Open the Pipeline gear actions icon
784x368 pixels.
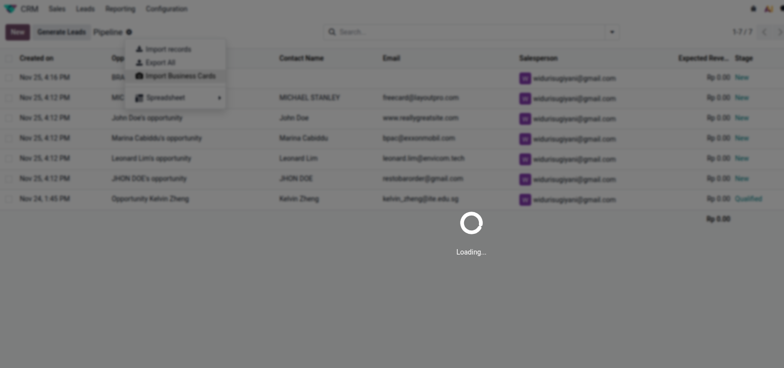coord(129,32)
